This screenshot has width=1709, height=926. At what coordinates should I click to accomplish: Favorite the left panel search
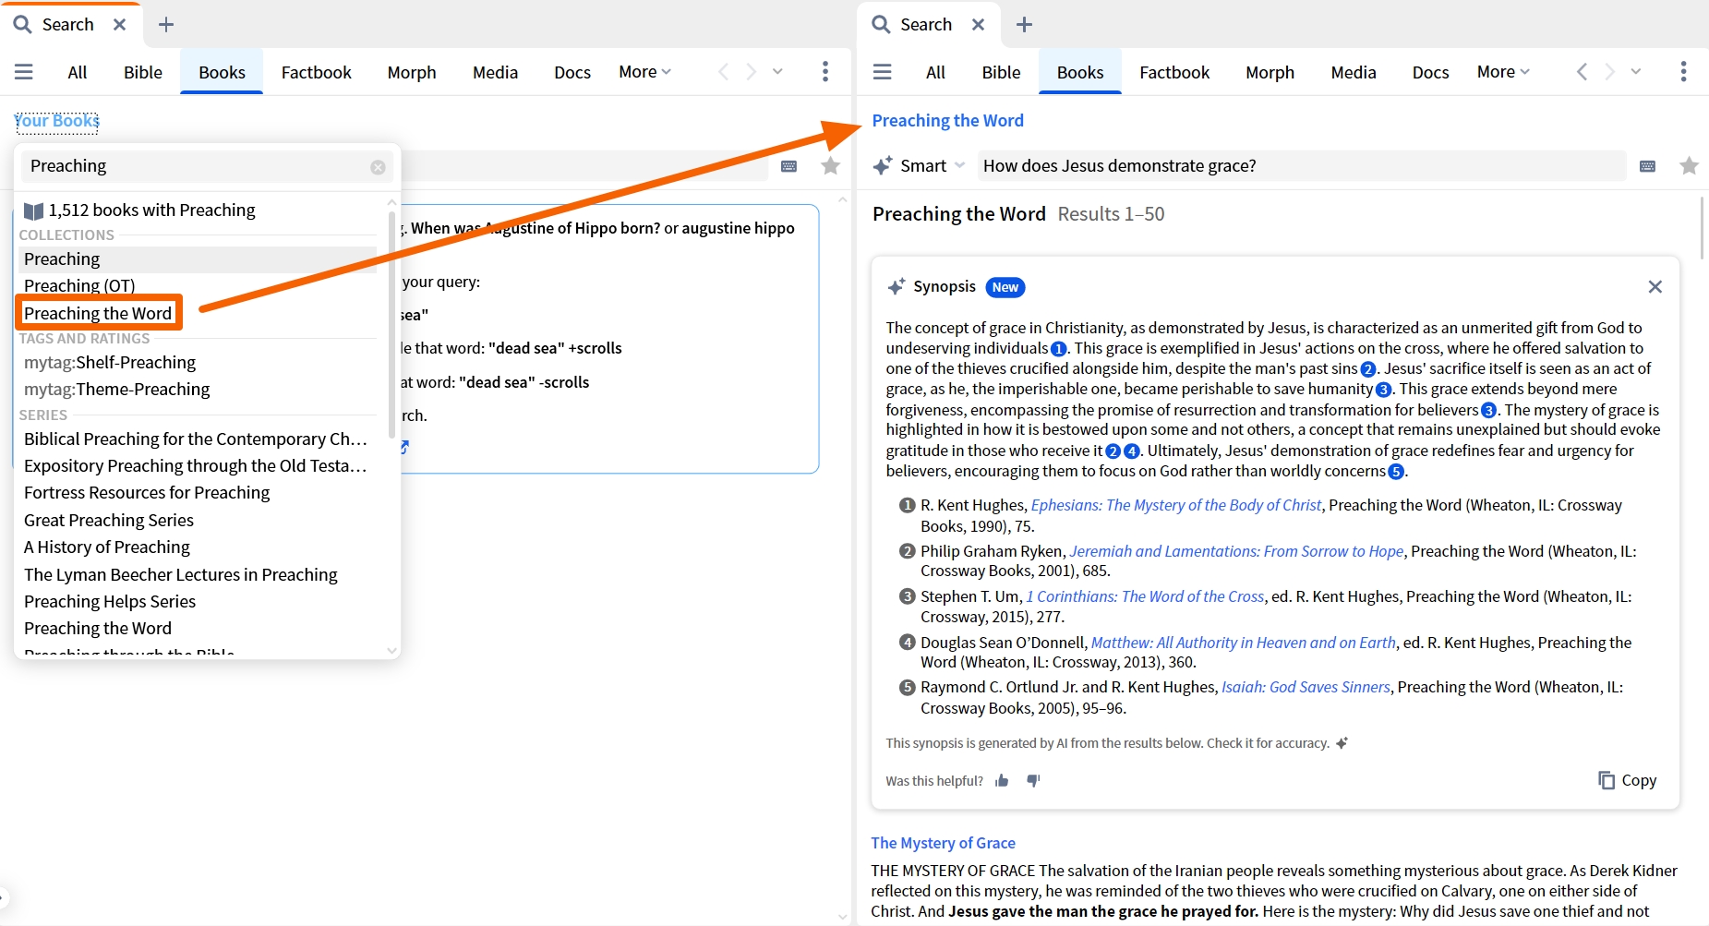click(831, 166)
